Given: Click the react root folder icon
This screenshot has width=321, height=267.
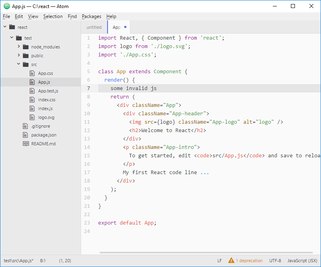Looking at the screenshot, I should tap(12, 27).
